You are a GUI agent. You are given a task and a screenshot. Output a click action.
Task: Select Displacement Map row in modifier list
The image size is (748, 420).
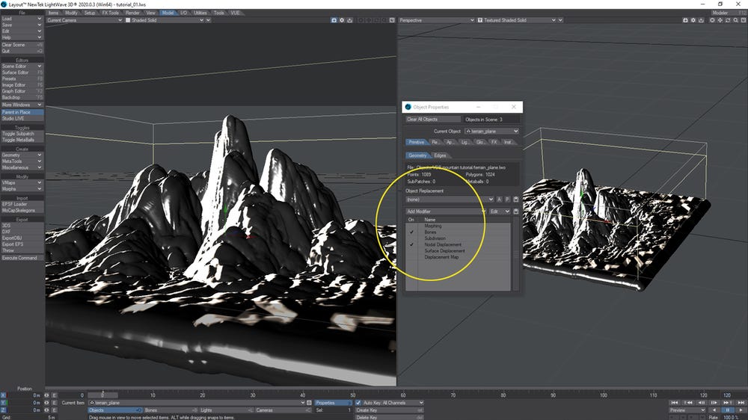[x=441, y=257]
